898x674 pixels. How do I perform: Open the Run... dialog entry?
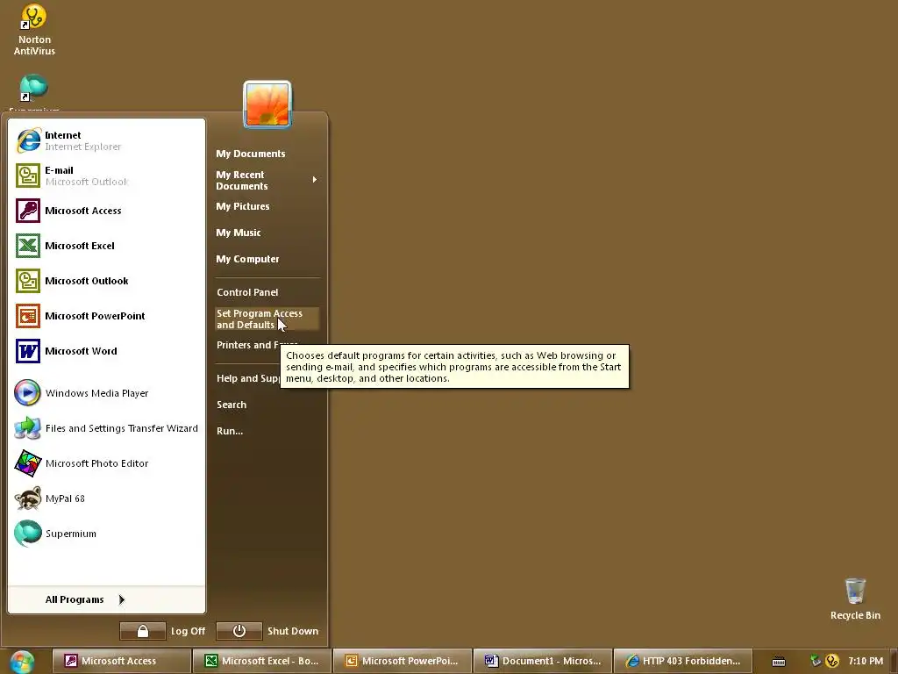[230, 431]
